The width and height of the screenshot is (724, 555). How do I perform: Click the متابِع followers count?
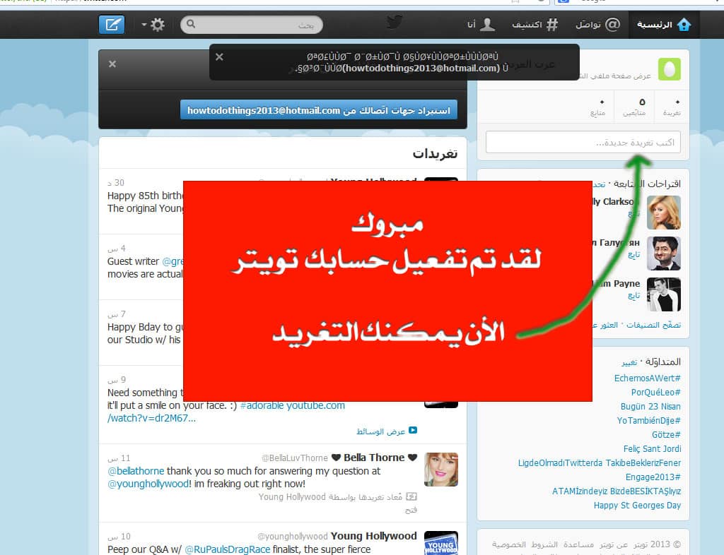pos(598,107)
